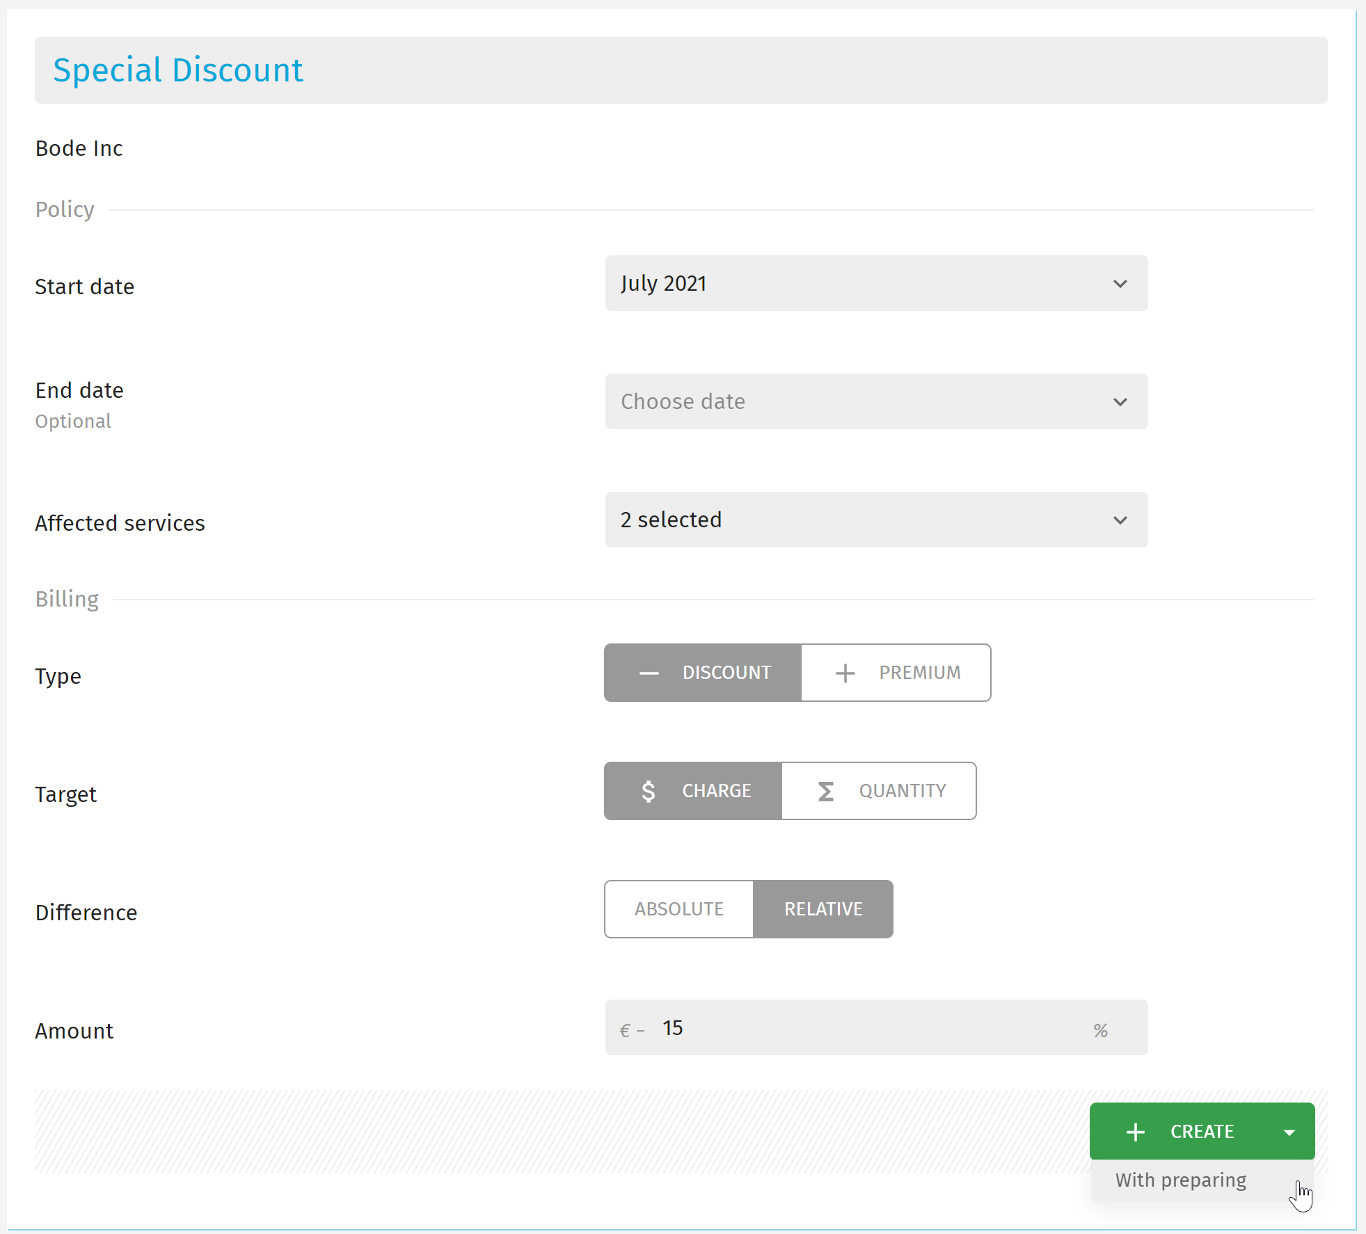
Task: Toggle the CREATE button dropdown caret
Action: (x=1289, y=1132)
